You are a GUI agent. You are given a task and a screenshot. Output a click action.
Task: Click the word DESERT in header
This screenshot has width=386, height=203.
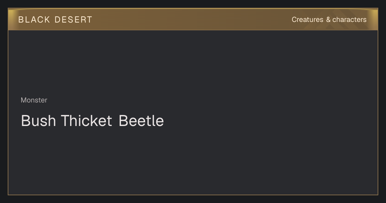click(x=73, y=20)
